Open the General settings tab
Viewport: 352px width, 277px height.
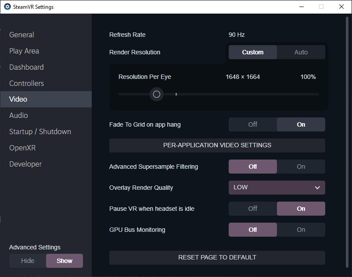coord(22,35)
